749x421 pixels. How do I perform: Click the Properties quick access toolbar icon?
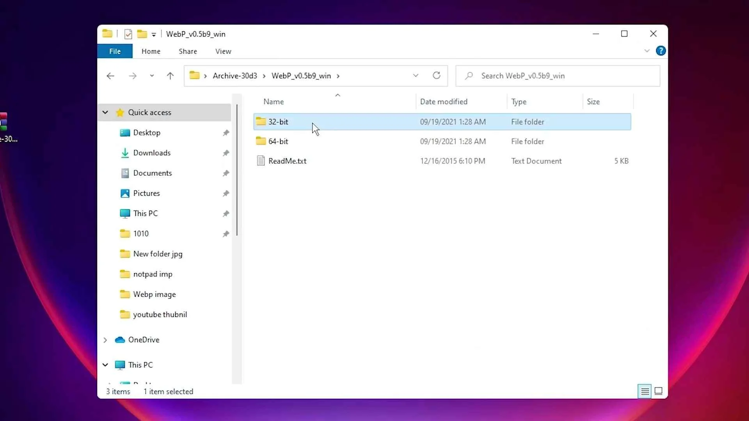coord(128,34)
